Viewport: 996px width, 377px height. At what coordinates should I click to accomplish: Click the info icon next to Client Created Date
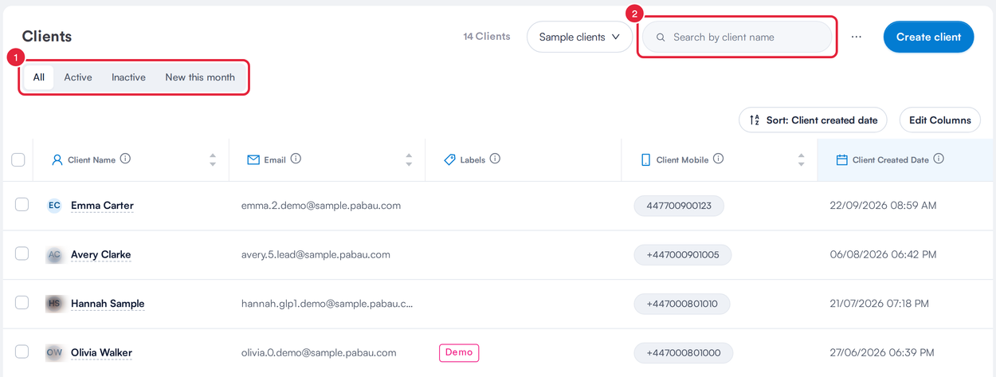pyautogui.click(x=939, y=159)
